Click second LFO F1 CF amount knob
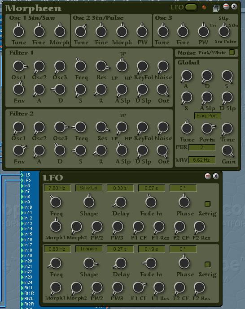Viewport: 245px width, 309px height. click(x=139, y=288)
